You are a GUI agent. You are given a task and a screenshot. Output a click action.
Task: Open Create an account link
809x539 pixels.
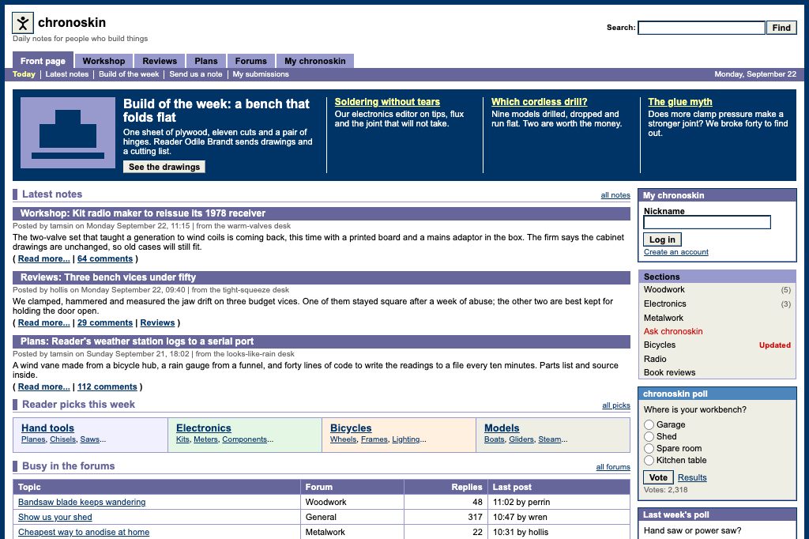[676, 252]
